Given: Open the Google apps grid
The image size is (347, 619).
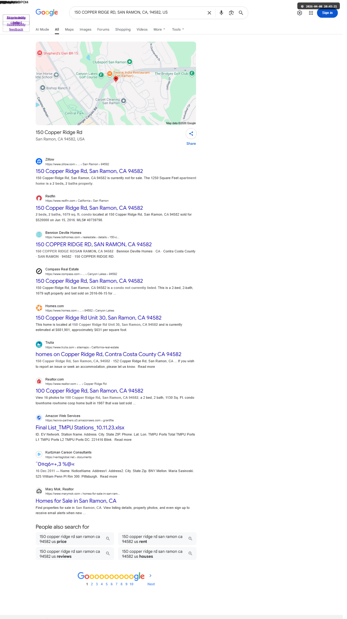Looking at the screenshot, I should pyautogui.click(x=311, y=13).
